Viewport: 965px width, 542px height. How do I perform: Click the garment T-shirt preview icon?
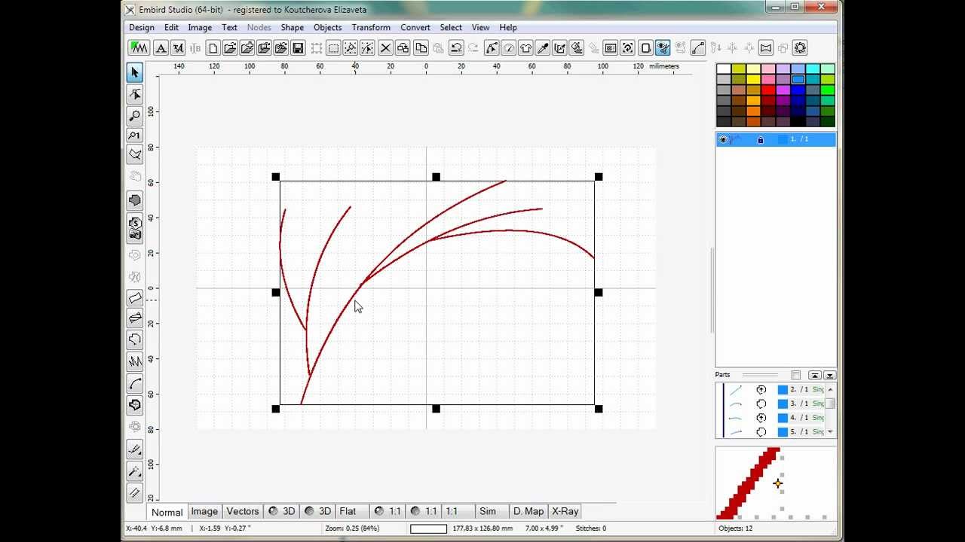(525, 48)
